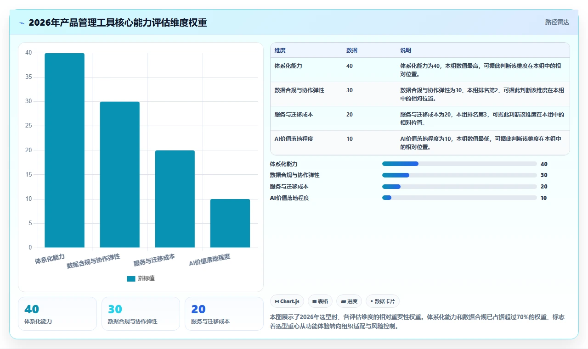Click the 体系化能力 x-axis label
The height and width of the screenshot is (349, 588).
coord(50,259)
